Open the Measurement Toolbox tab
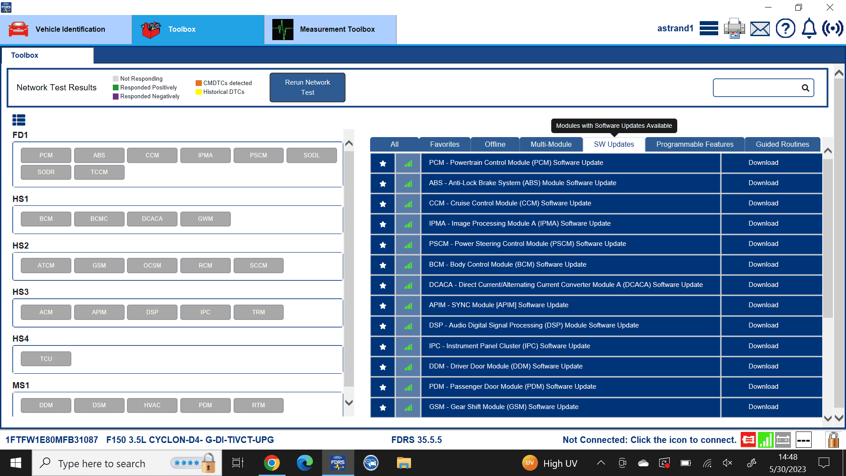Viewport: 846px width, 476px height. click(330, 30)
